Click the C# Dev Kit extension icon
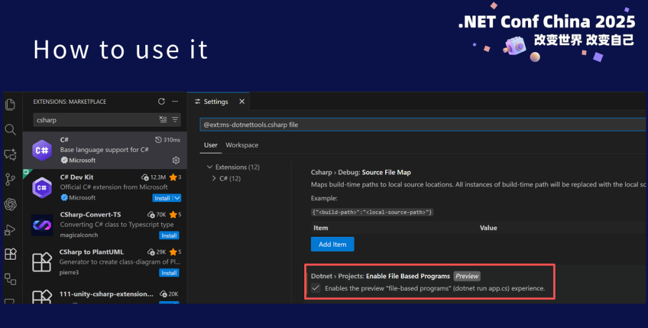This screenshot has height=328, width=648. (x=42, y=188)
